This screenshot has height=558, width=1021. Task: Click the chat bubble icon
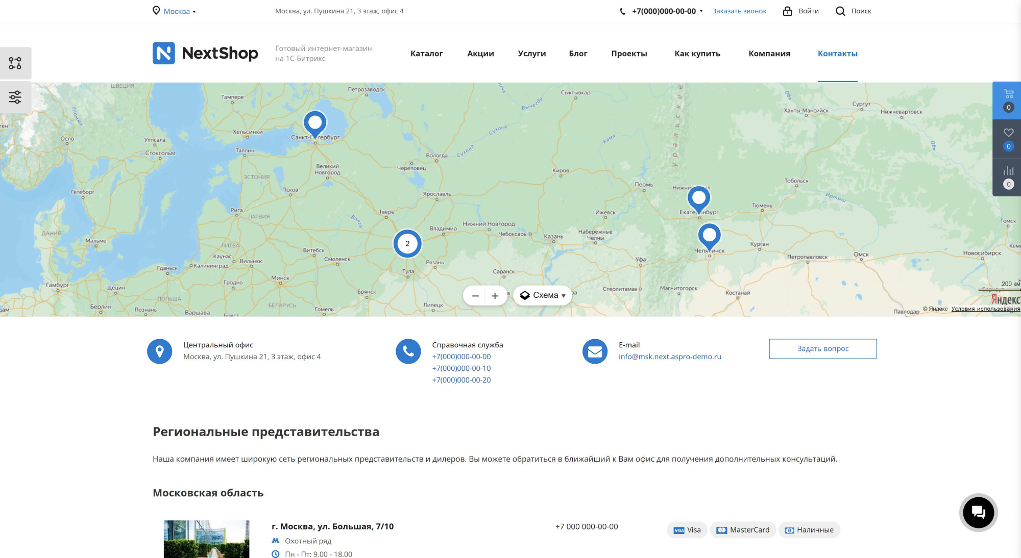point(978,512)
